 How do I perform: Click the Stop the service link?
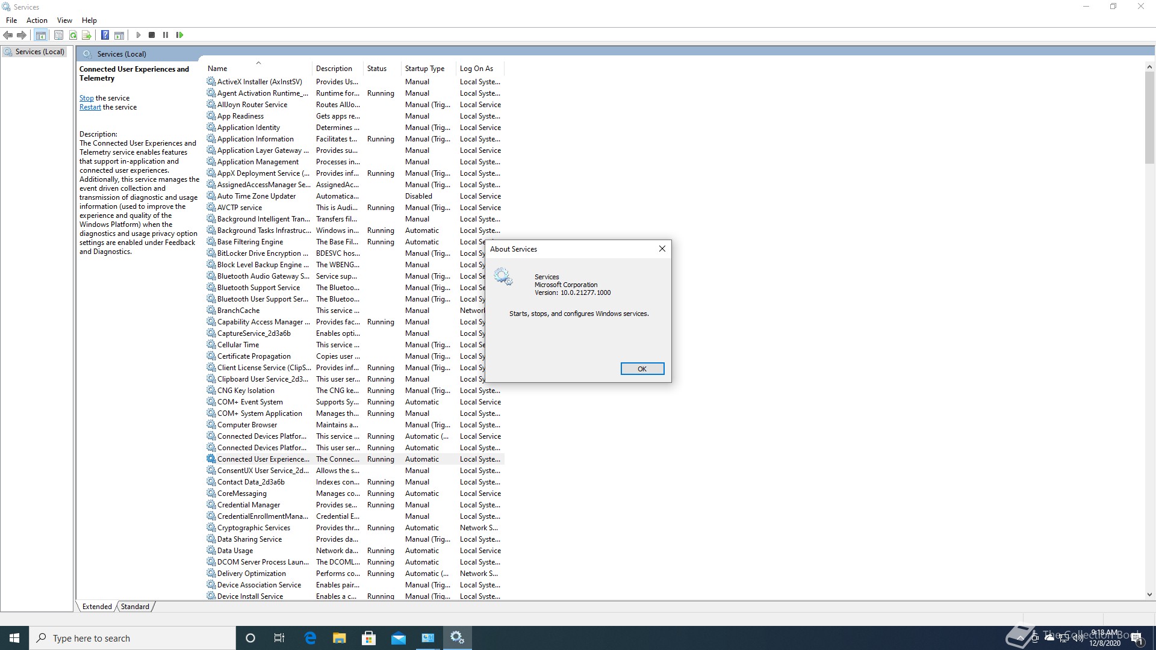(86, 98)
